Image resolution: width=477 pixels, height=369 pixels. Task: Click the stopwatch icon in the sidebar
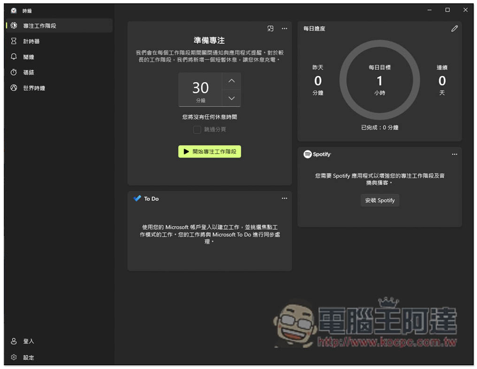14,72
